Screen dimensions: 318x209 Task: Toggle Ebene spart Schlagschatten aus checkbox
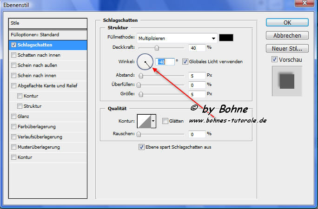(x=141, y=147)
